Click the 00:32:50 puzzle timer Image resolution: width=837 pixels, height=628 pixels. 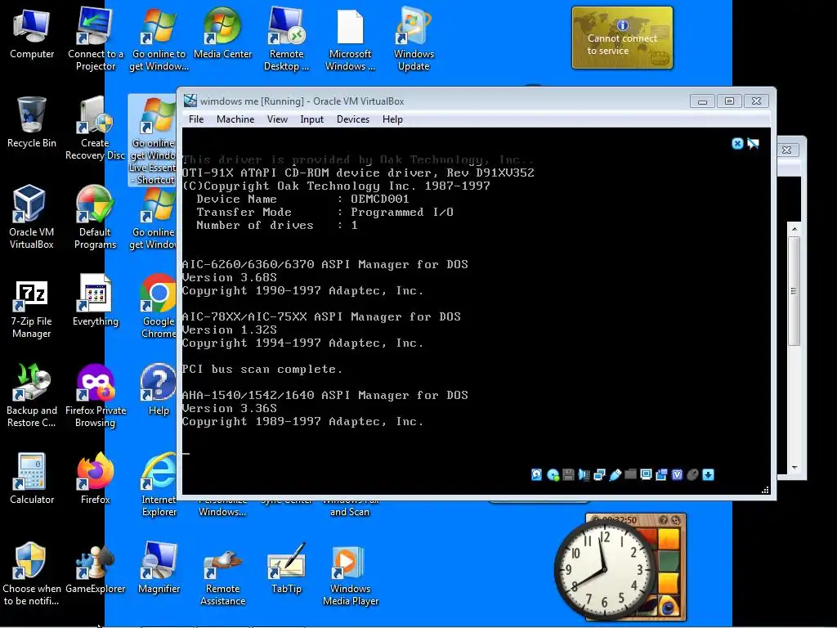(x=620, y=520)
